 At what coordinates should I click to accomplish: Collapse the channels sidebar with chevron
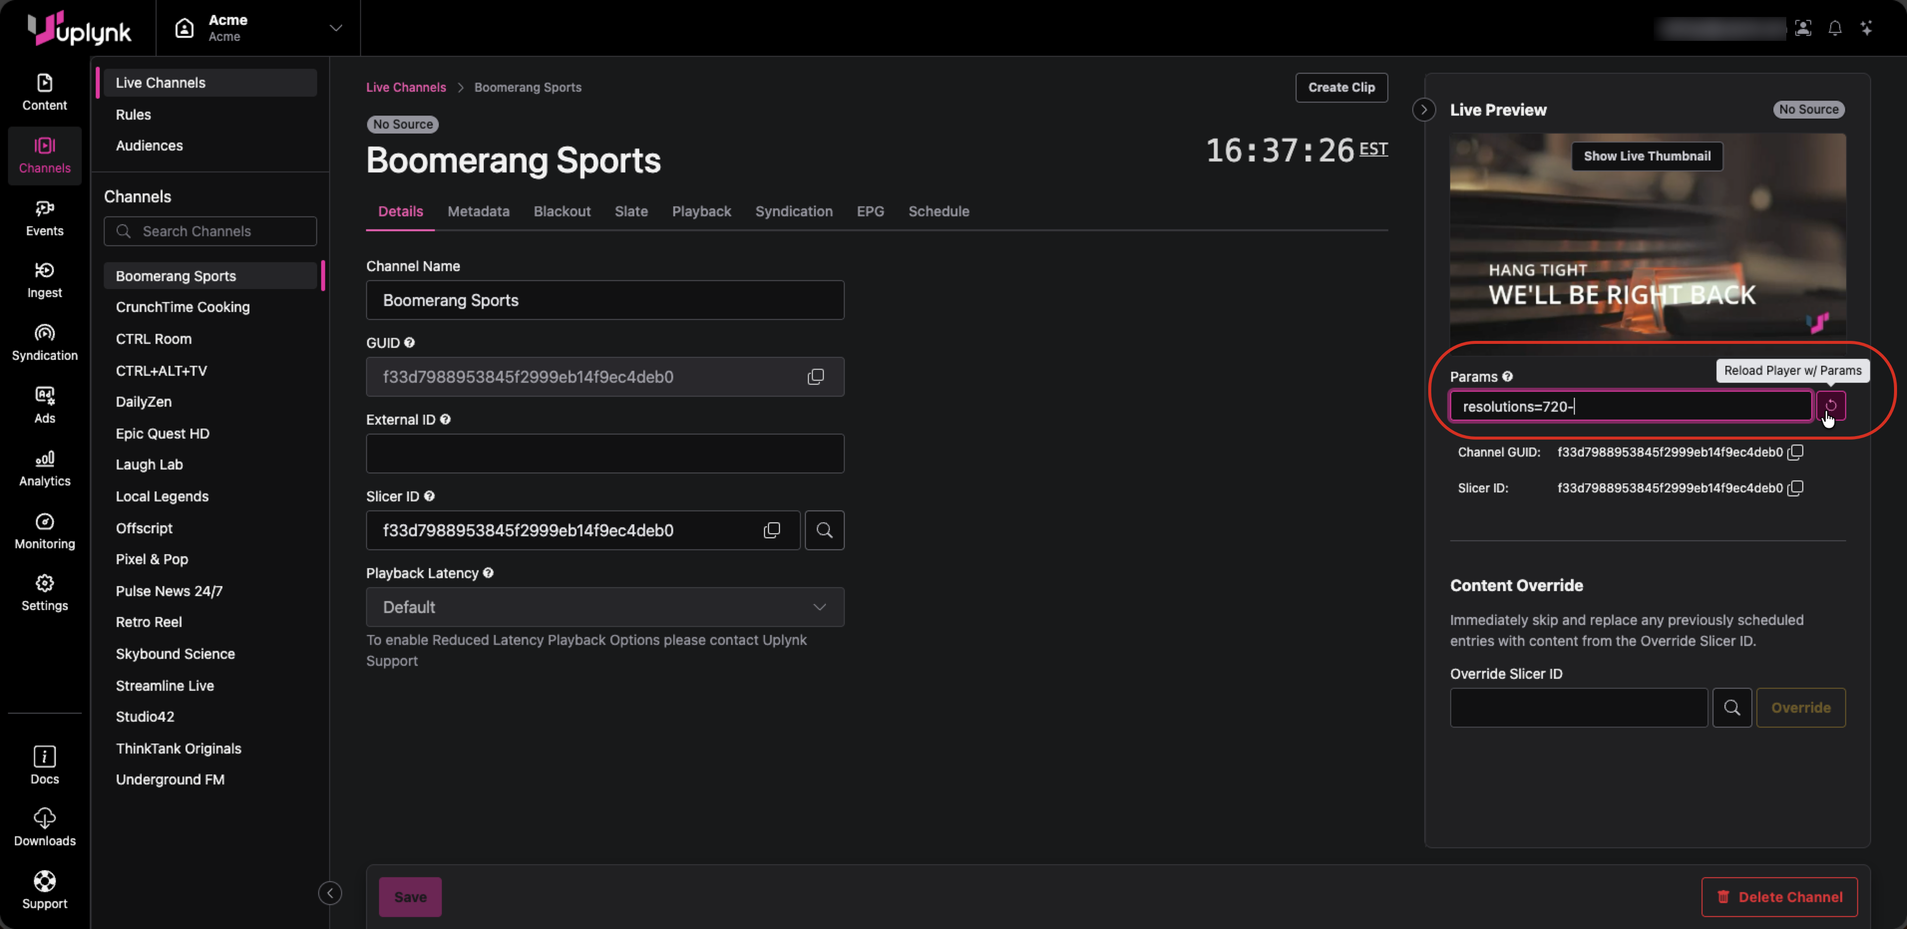tap(330, 893)
